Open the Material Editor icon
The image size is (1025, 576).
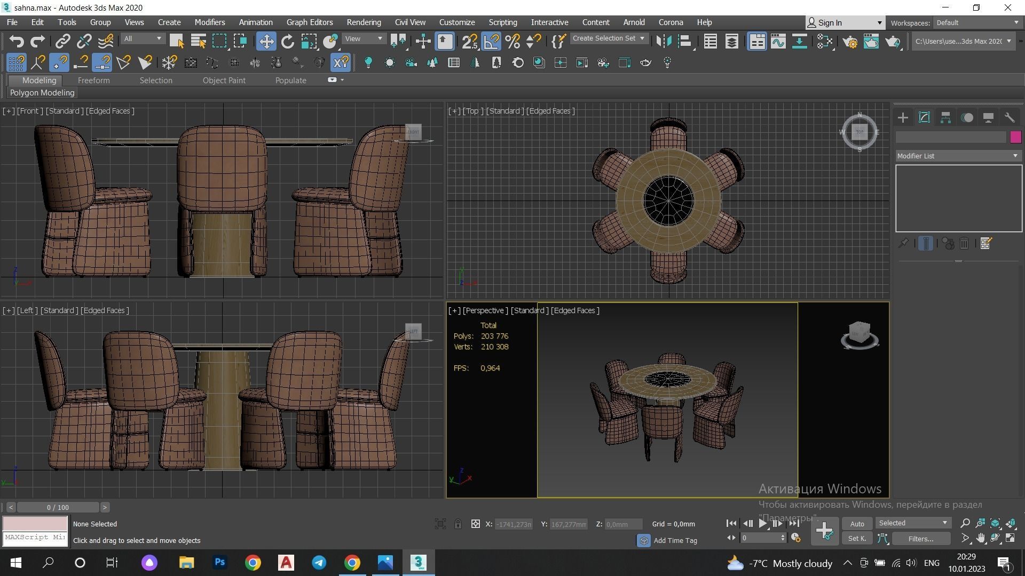point(825,41)
